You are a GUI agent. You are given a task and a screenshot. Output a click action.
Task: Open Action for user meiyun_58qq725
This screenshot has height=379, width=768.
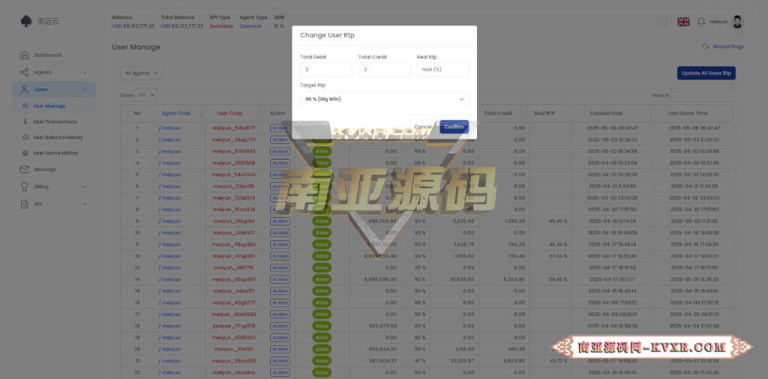click(280, 139)
